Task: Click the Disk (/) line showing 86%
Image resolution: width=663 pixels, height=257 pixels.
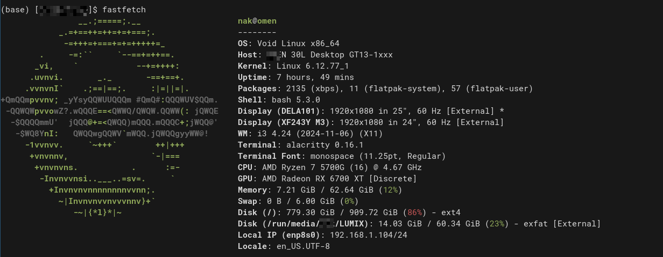Action: pyautogui.click(x=349, y=212)
